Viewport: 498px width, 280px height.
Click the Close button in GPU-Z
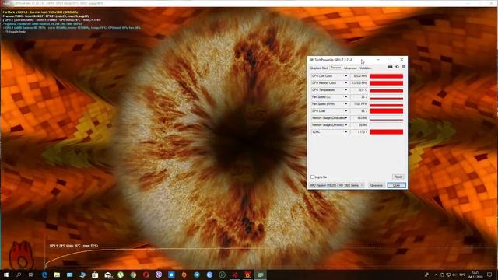pyautogui.click(x=396, y=185)
